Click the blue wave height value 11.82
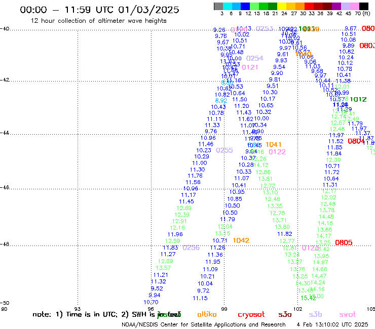 click(285, 234)
